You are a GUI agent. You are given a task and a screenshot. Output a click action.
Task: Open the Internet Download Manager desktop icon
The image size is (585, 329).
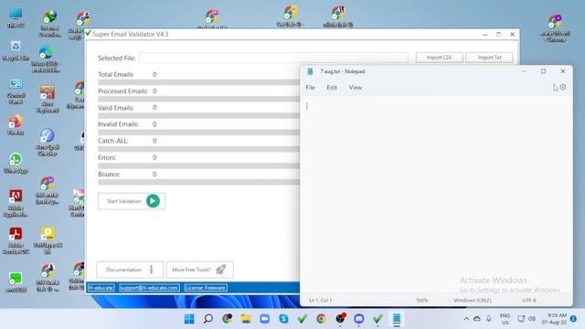[x=50, y=23]
